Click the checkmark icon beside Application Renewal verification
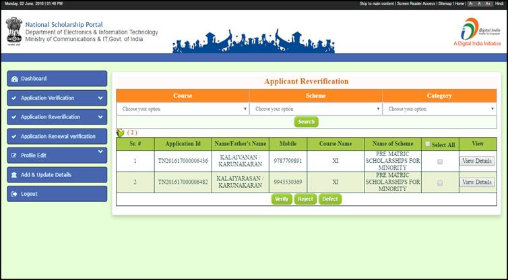 (x=14, y=137)
